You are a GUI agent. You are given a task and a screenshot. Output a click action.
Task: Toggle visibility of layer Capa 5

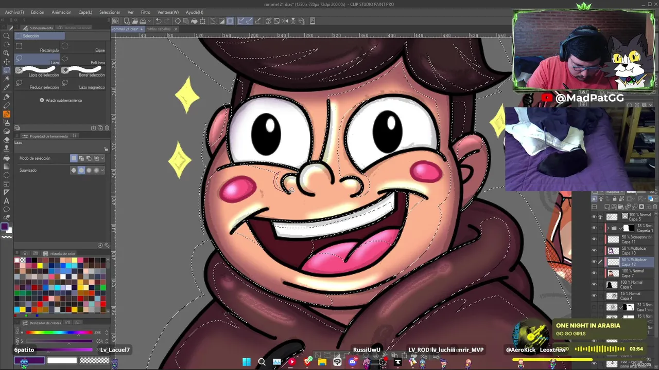(594, 217)
